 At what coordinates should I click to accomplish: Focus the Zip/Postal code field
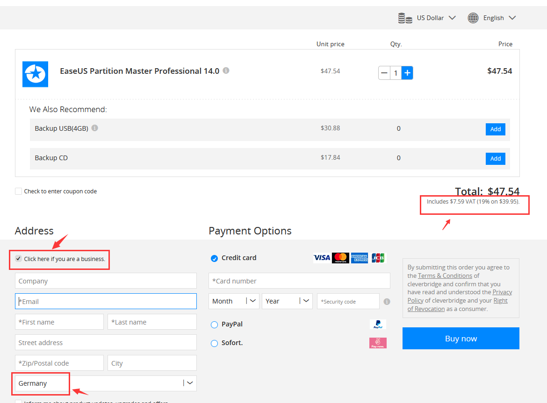click(x=59, y=363)
